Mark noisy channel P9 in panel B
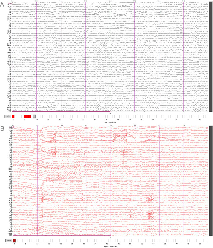Image resolution: width=213 pixels, height=248 pixels. click(11, 166)
